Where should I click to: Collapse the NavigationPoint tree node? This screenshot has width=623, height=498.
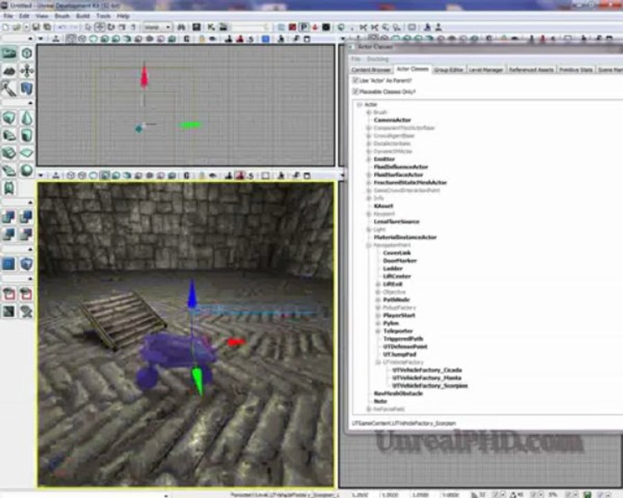pos(369,245)
